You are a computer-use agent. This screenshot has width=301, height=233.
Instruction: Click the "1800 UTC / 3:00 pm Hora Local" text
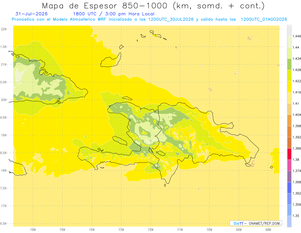(114, 14)
